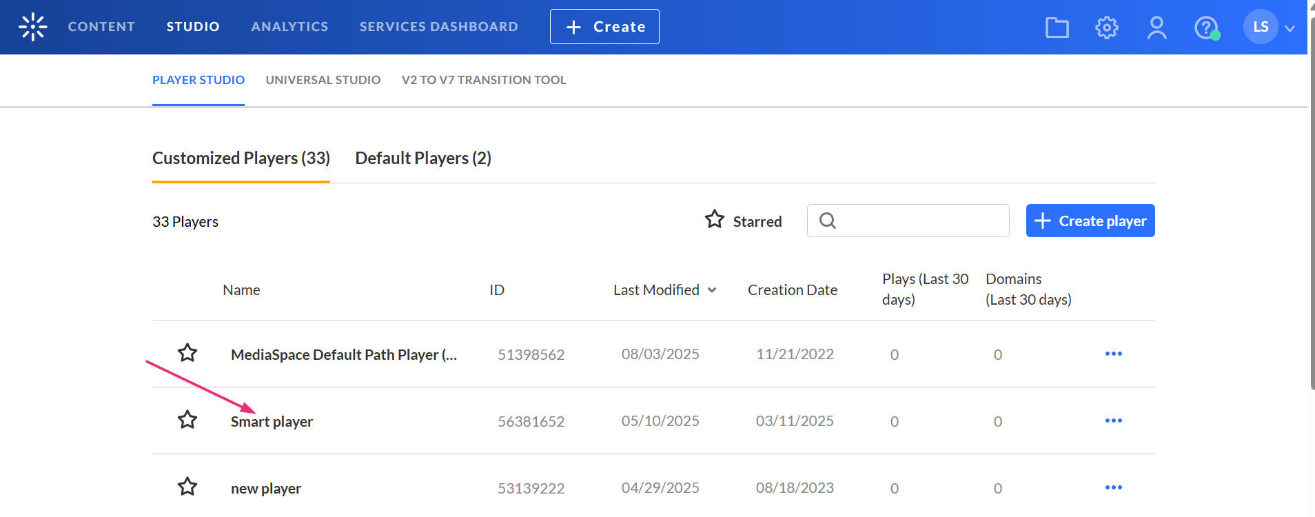Click creation date 11/21/2022
The image size is (1315, 517).
pos(795,354)
